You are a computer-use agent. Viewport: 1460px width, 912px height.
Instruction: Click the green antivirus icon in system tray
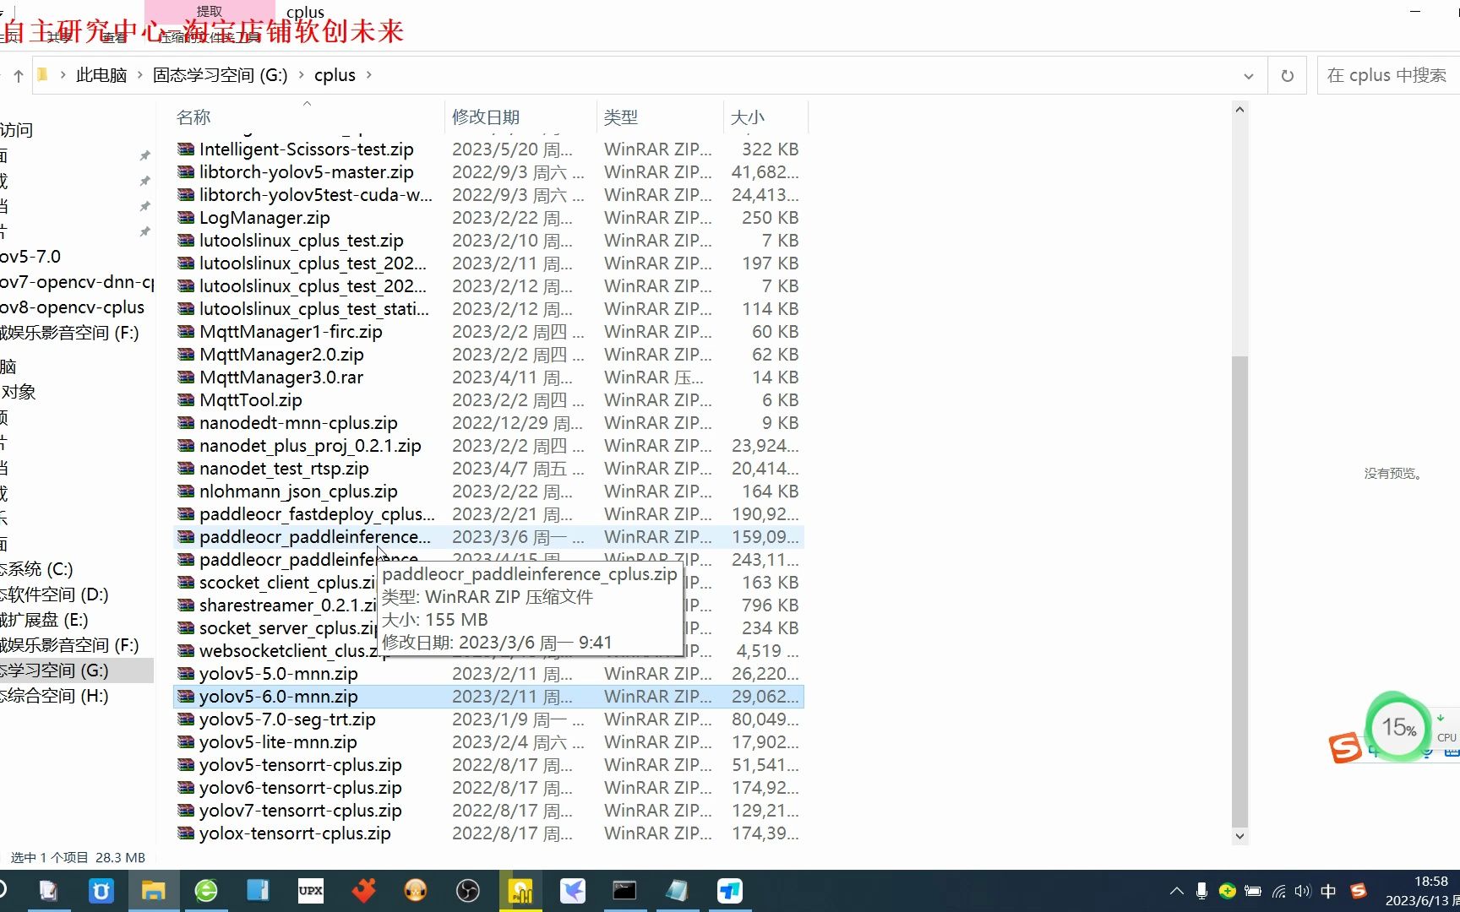click(x=1228, y=891)
